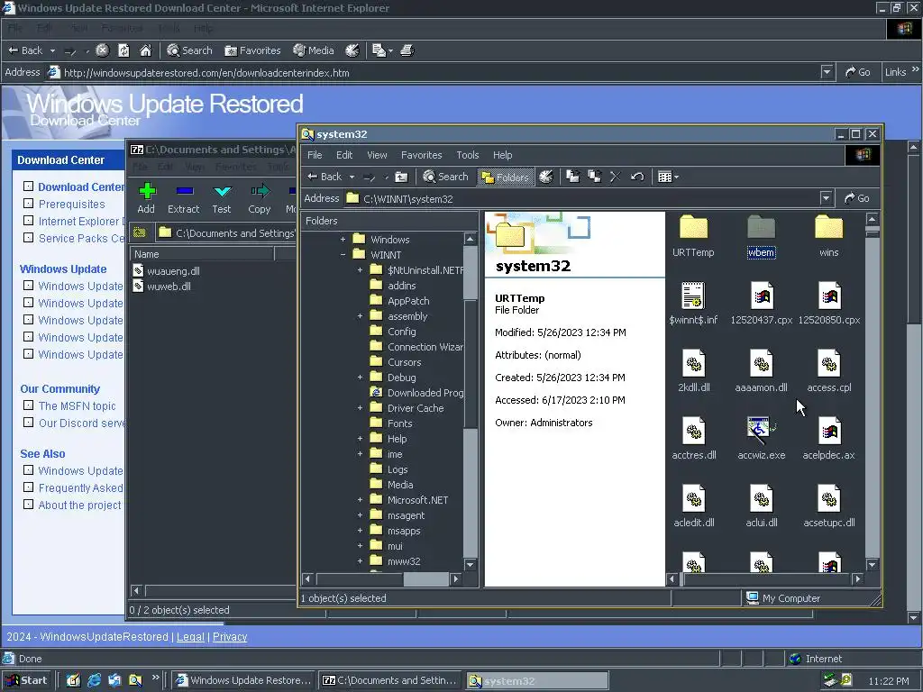Click the Prerequisites link on the web page
The width and height of the screenshot is (923, 692).
click(x=72, y=205)
